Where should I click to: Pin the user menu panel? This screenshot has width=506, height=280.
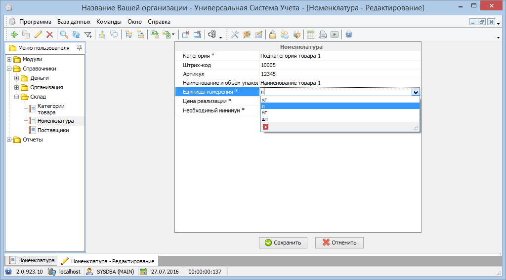(x=80, y=48)
